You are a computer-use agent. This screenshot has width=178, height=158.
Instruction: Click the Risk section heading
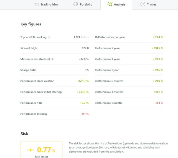(24, 134)
